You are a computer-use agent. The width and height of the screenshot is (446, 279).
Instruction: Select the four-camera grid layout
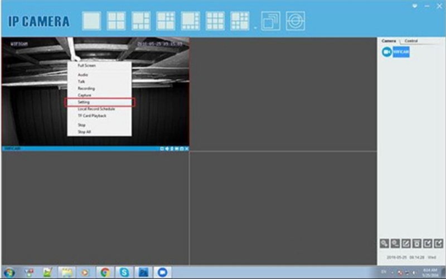(117, 21)
